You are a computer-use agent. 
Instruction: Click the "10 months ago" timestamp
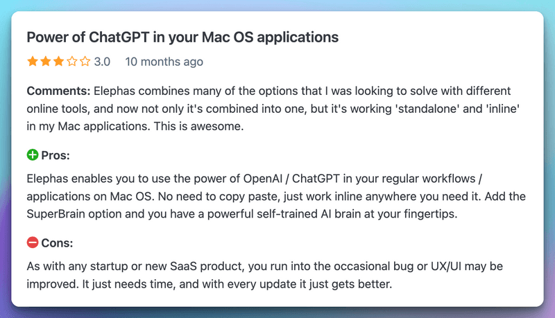(164, 62)
